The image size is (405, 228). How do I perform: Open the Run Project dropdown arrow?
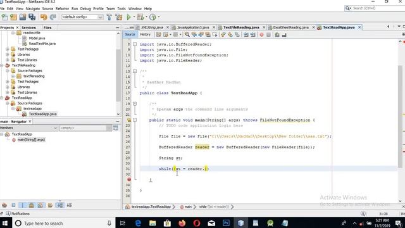(134, 17)
